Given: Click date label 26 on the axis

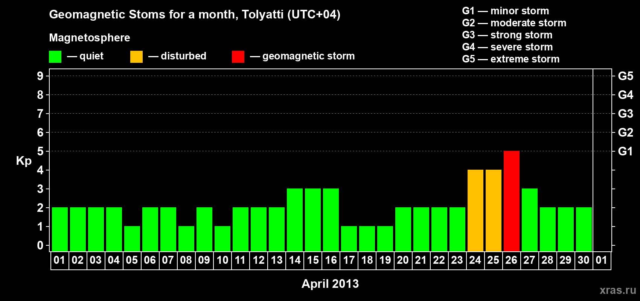Looking at the screenshot, I should coord(511,260).
